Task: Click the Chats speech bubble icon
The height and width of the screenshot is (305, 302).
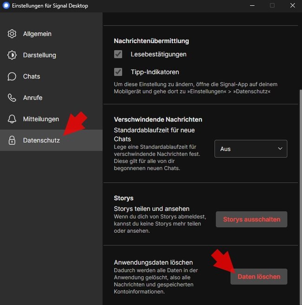Action: (12, 77)
